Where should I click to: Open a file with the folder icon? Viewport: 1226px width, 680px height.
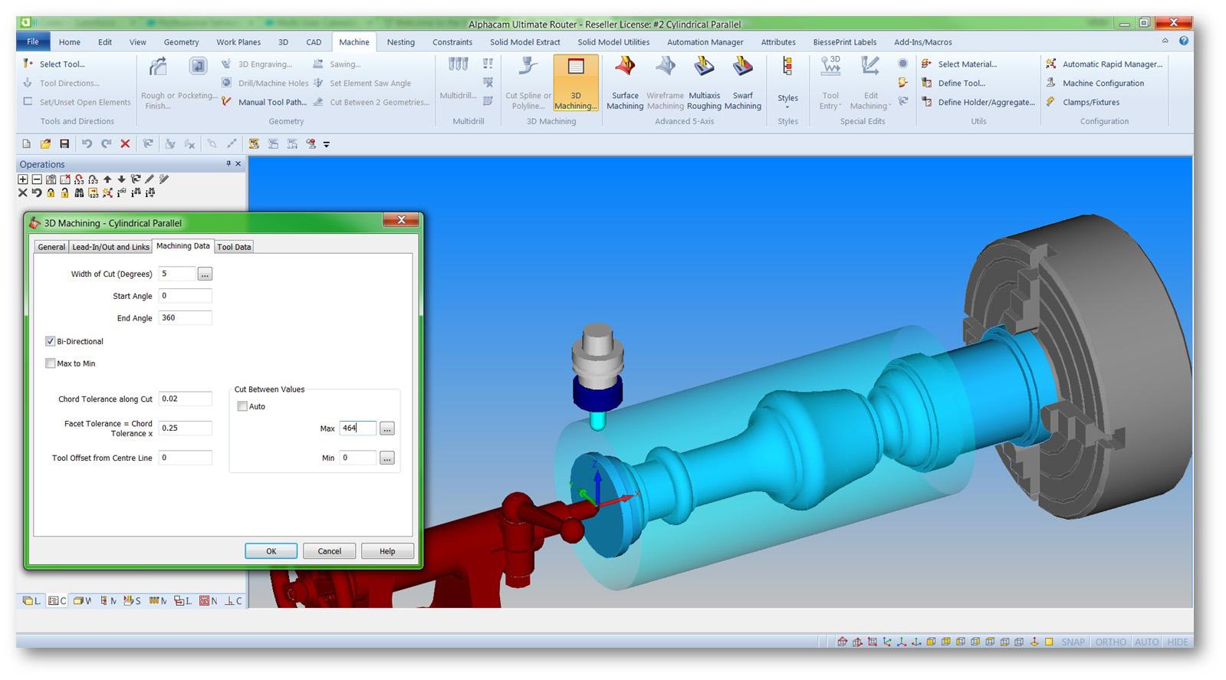45,144
